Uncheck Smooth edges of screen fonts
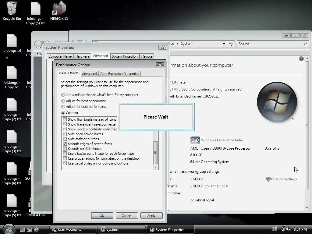Screen dimensions: 312x234 pyautogui.click(x=65, y=144)
